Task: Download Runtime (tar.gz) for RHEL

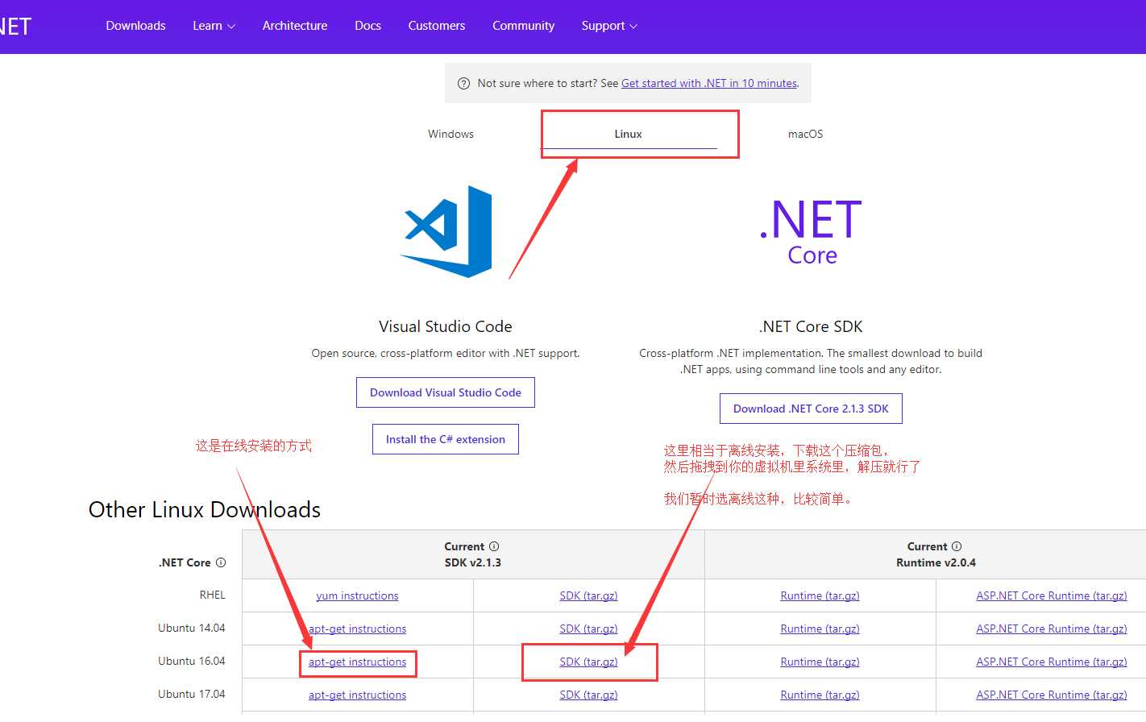Action: [820, 595]
